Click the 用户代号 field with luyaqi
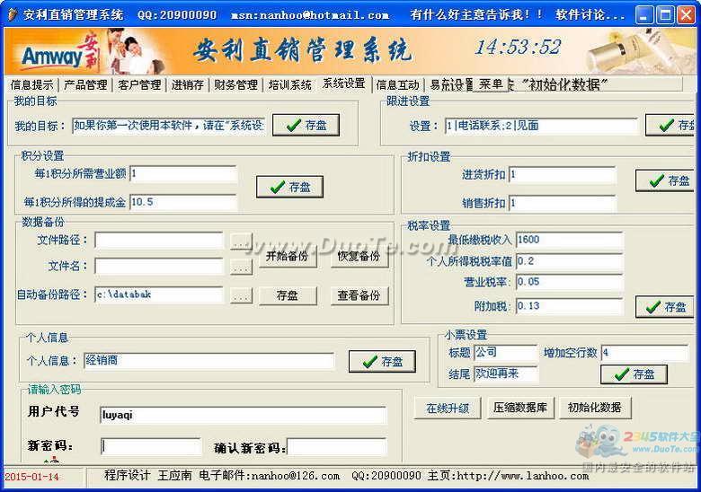Viewport: 701px width, 492px height. pos(244,415)
